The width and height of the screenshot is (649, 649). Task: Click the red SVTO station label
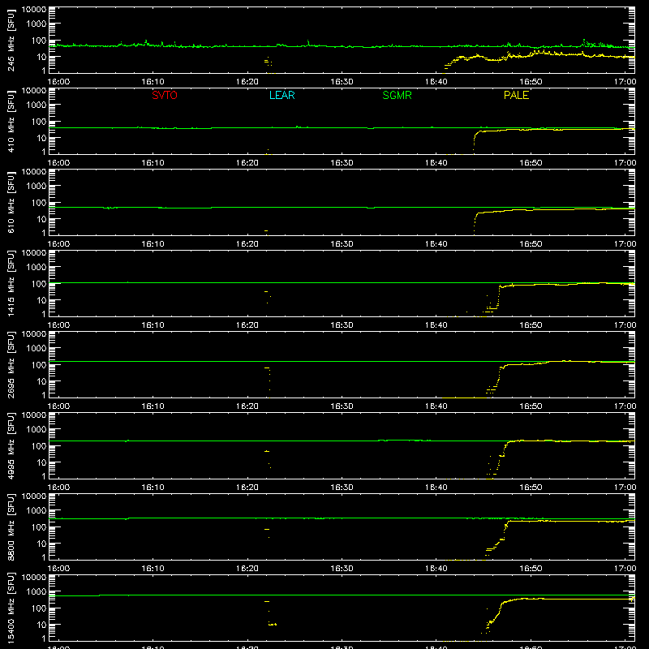(165, 95)
